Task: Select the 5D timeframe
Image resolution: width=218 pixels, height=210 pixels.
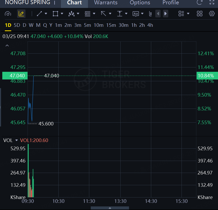Action: click(x=17, y=25)
